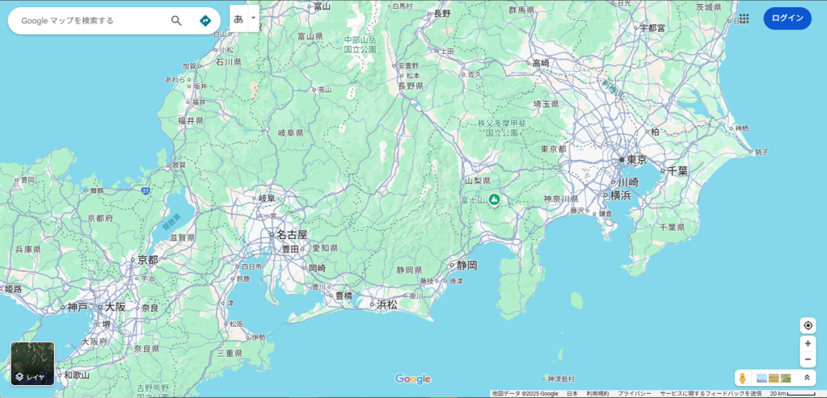Click the route 27 highway shield

(x=145, y=191)
